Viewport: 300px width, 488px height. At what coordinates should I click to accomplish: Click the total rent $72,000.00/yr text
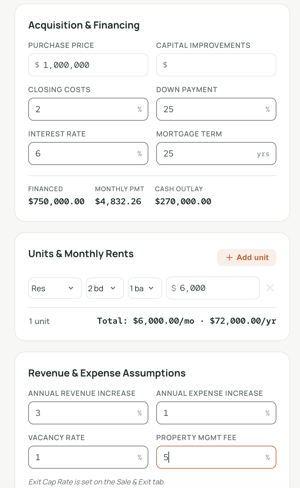coord(243,321)
